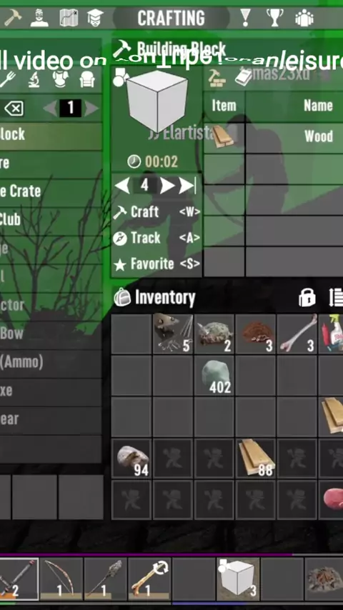Open the challenges trophy icon

coord(274,18)
